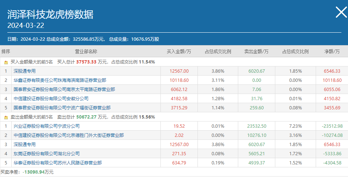Open 深股通专用 in the top buyers list
Image resolution: width=348 pixels, height=178 pixels.
point(25,71)
